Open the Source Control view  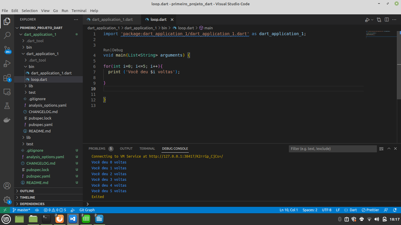pos(7,50)
